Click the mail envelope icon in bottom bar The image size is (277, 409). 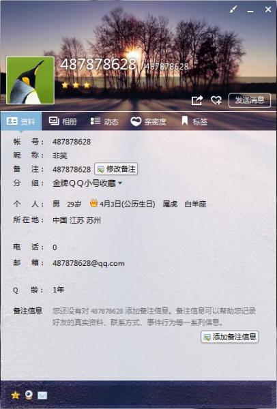pos(42,395)
